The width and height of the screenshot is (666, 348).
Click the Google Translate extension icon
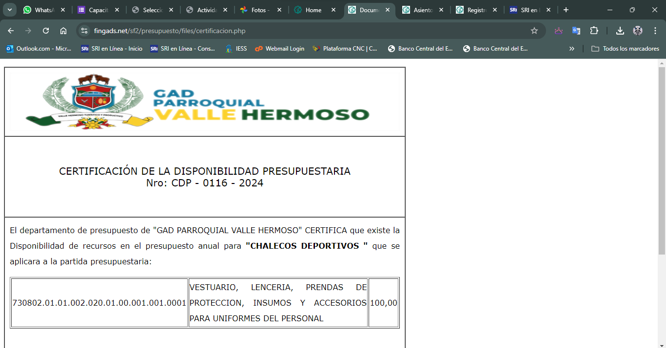pyautogui.click(x=576, y=31)
